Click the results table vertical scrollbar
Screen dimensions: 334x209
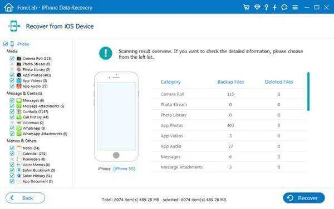click(x=308, y=91)
